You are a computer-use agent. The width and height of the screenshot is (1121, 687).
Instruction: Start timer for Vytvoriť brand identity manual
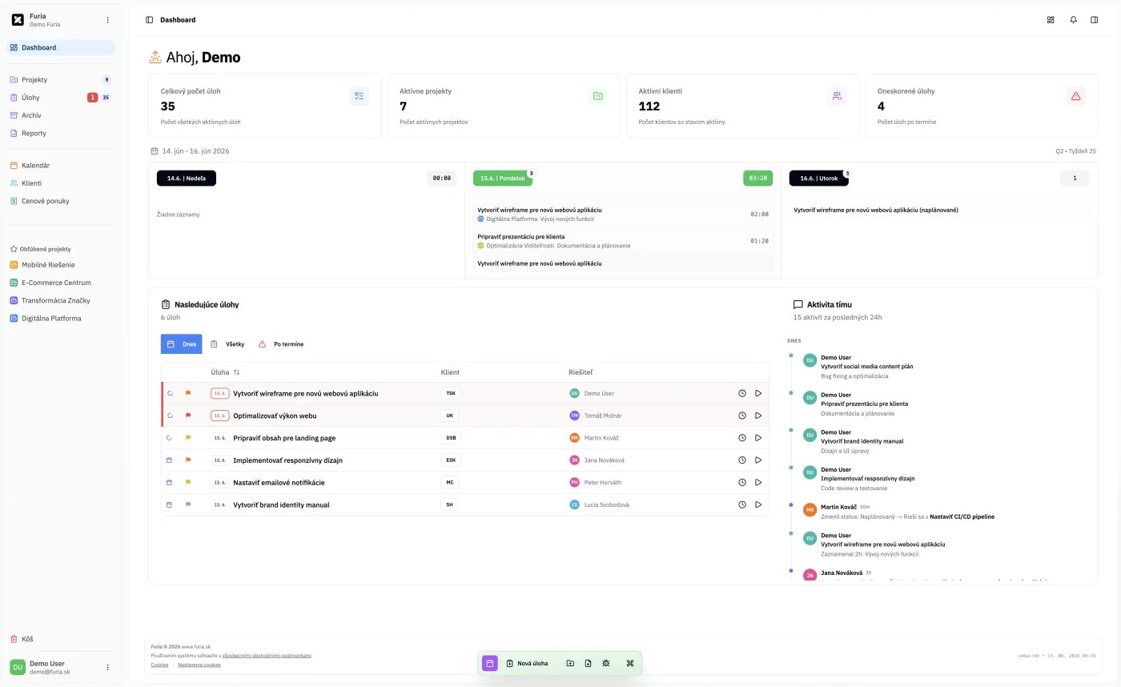point(758,504)
